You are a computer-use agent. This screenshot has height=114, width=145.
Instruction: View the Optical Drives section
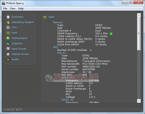(20, 54)
